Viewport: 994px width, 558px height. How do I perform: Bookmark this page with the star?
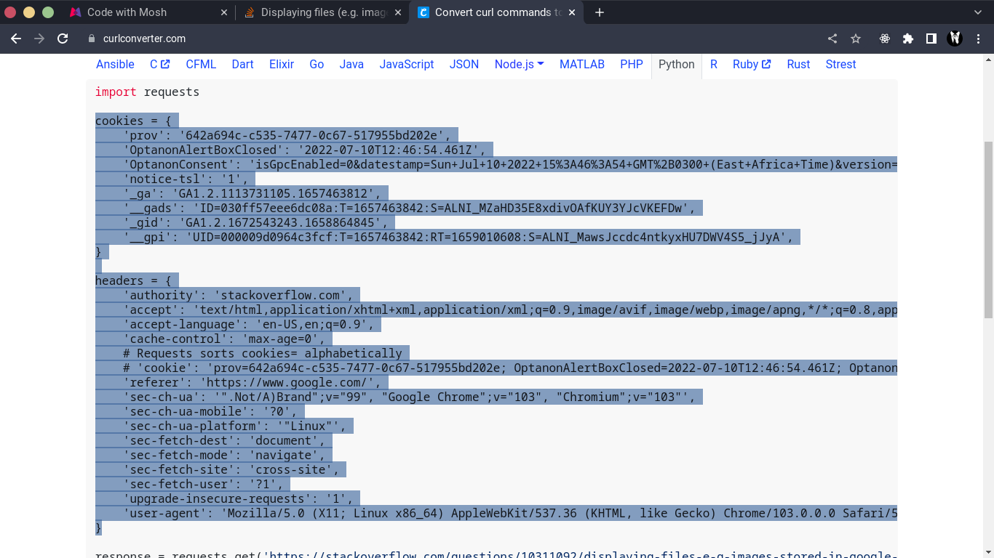(x=856, y=39)
